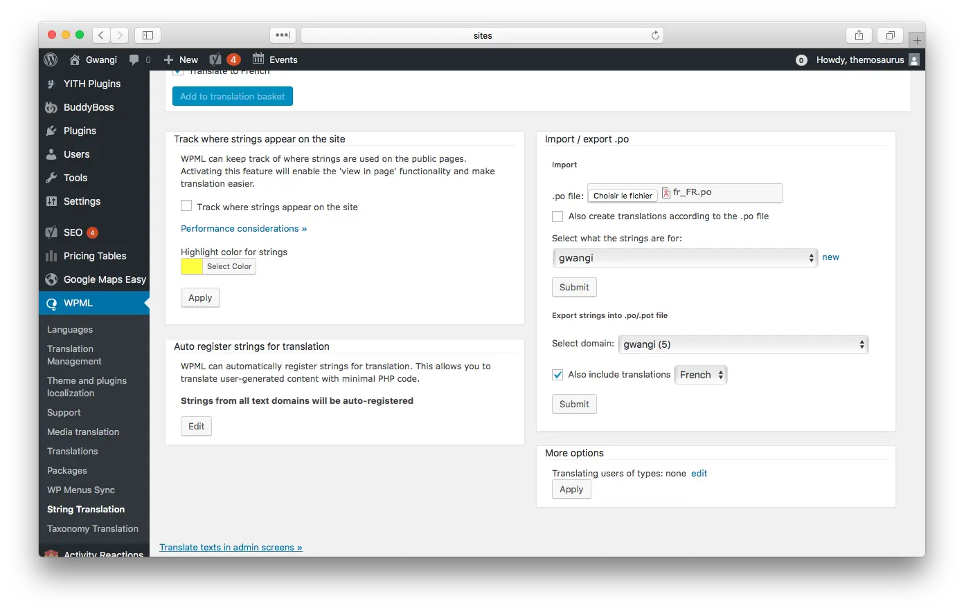Click the browser share icon

(x=859, y=35)
